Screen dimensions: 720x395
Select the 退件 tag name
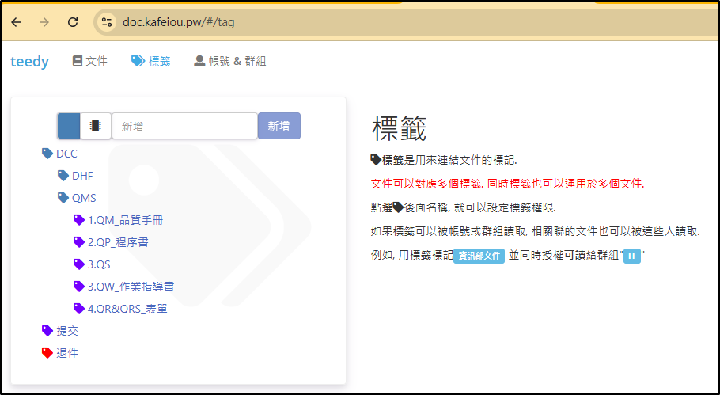pos(67,353)
